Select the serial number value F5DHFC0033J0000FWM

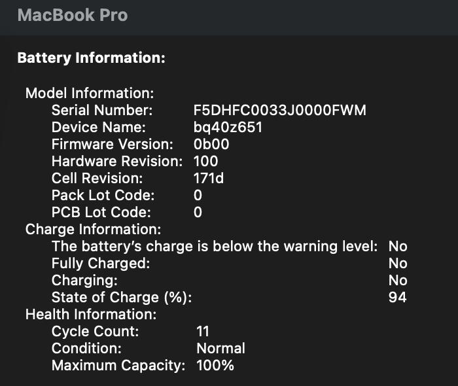pyautogui.click(x=279, y=110)
